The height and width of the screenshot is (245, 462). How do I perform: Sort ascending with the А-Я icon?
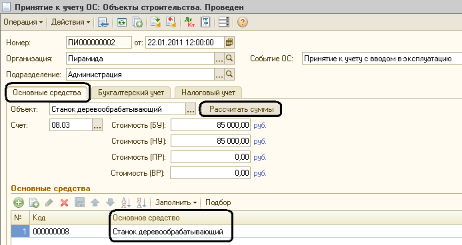point(126,202)
